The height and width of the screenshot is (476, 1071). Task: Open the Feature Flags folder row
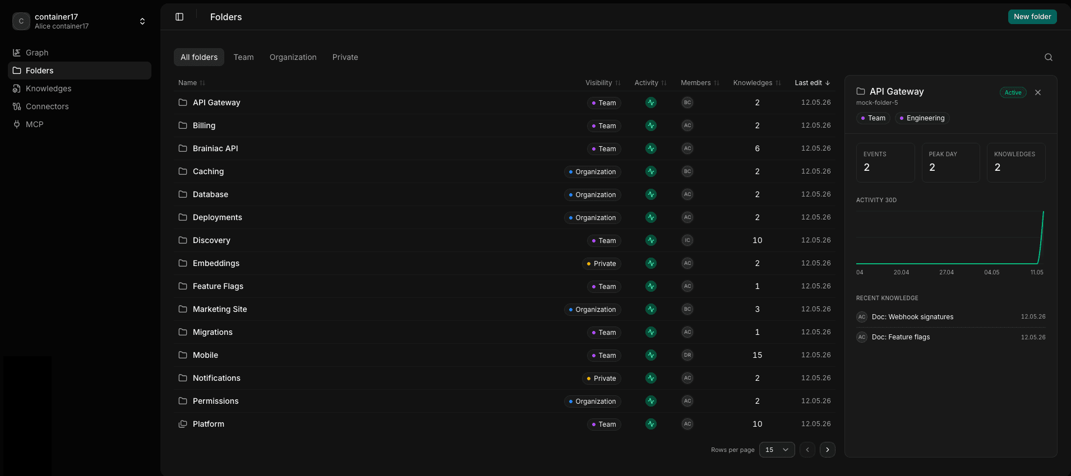[505, 286]
